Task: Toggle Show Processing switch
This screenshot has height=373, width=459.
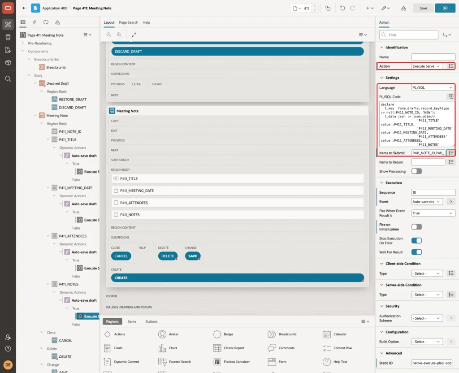Action: coord(416,171)
